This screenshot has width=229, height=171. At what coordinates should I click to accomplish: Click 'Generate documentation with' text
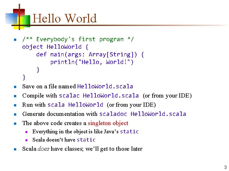(x=60, y=114)
